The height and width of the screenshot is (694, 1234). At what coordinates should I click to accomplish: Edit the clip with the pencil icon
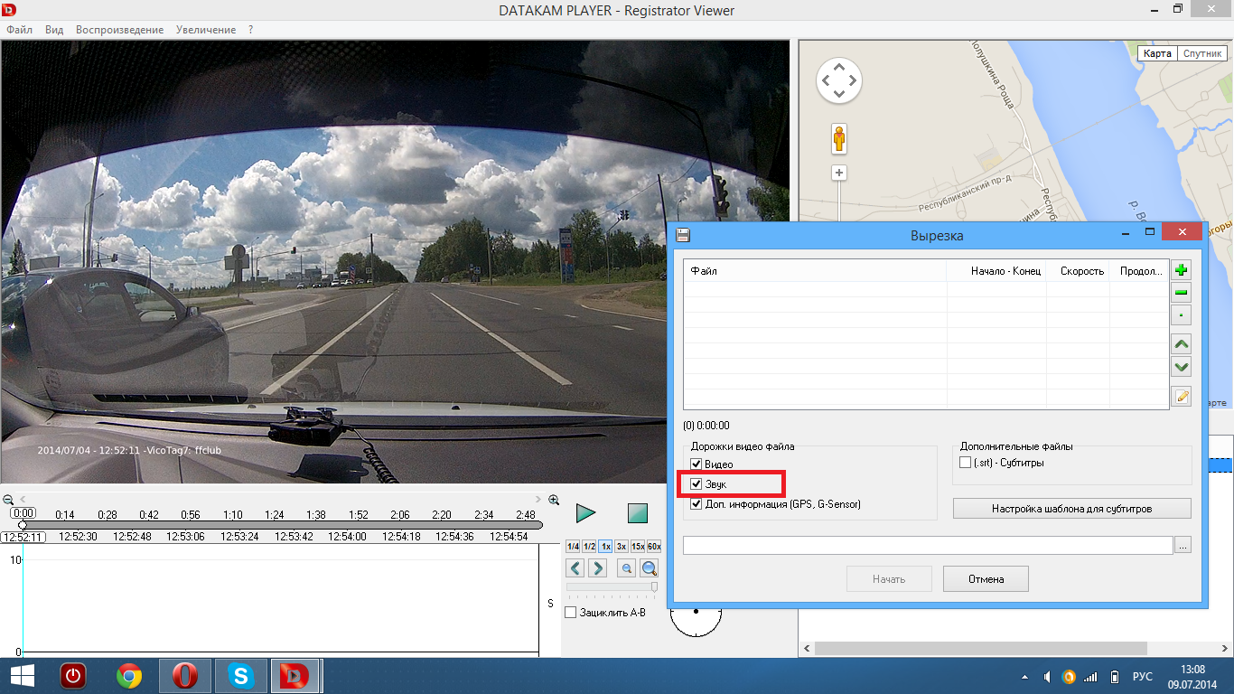point(1181,396)
